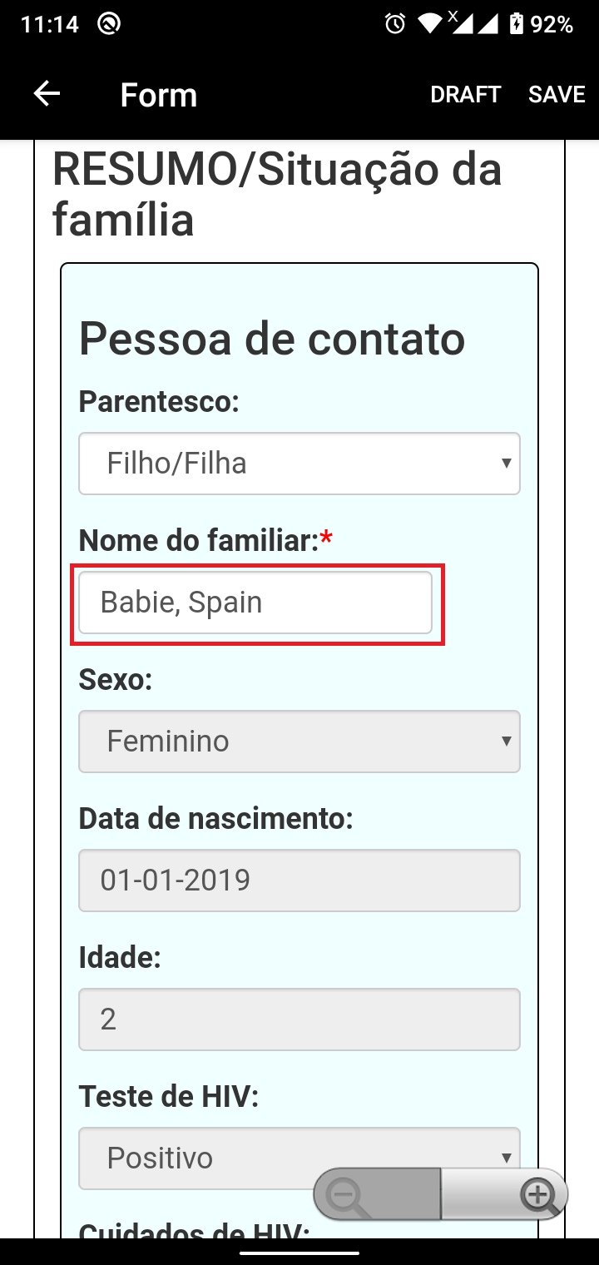Save the form as DRAFT
599x1265 pixels.
tap(466, 95)
